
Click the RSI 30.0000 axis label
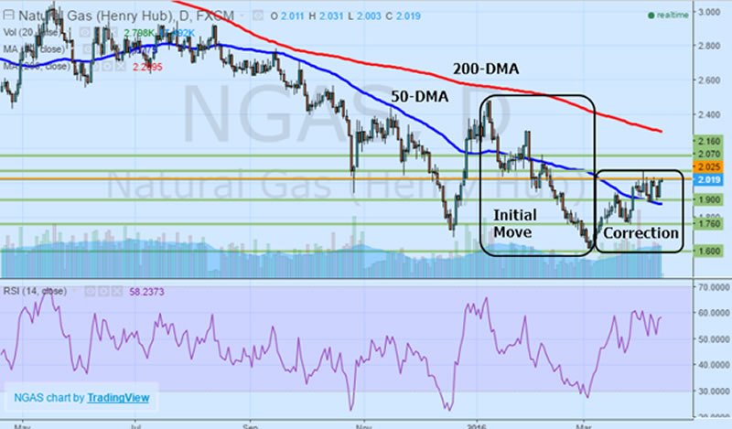click(714, 391)
